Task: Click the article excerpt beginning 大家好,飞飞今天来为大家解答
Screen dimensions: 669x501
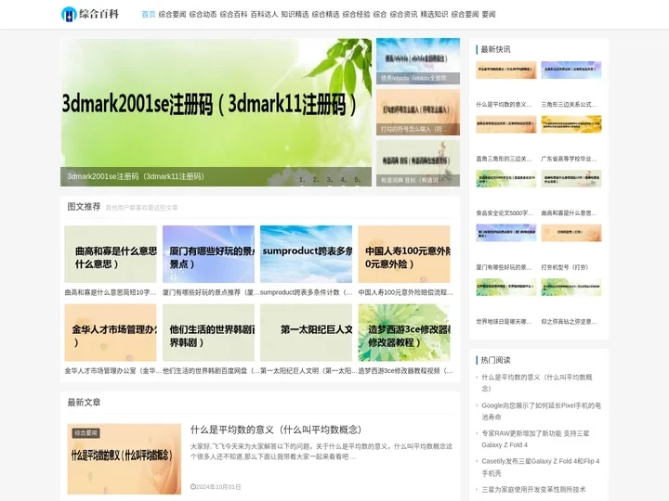Action: coord(321,452)
